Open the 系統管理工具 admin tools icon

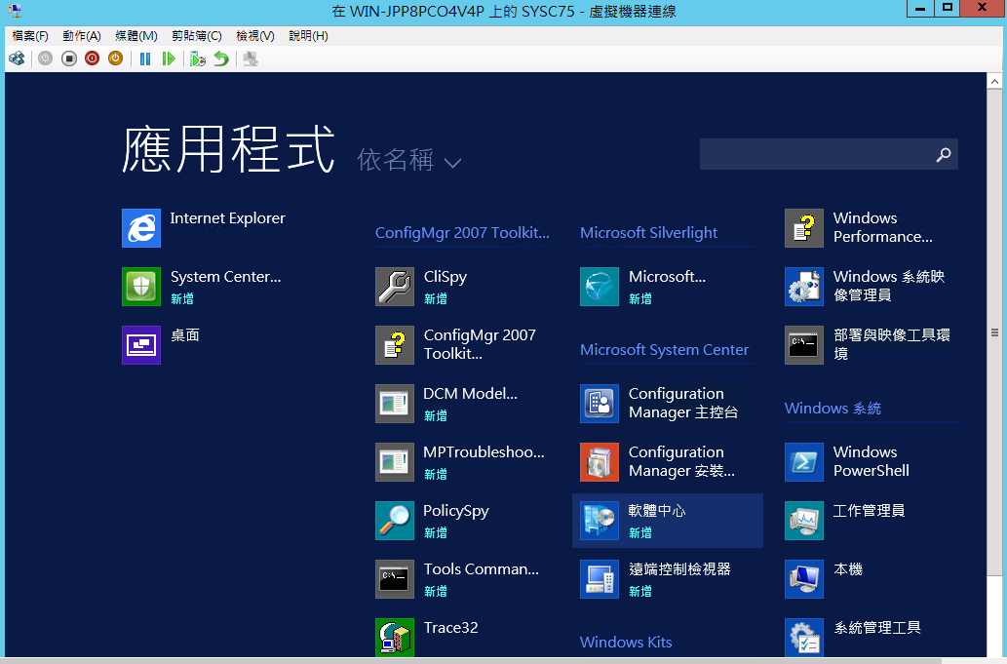click(804, 637)
